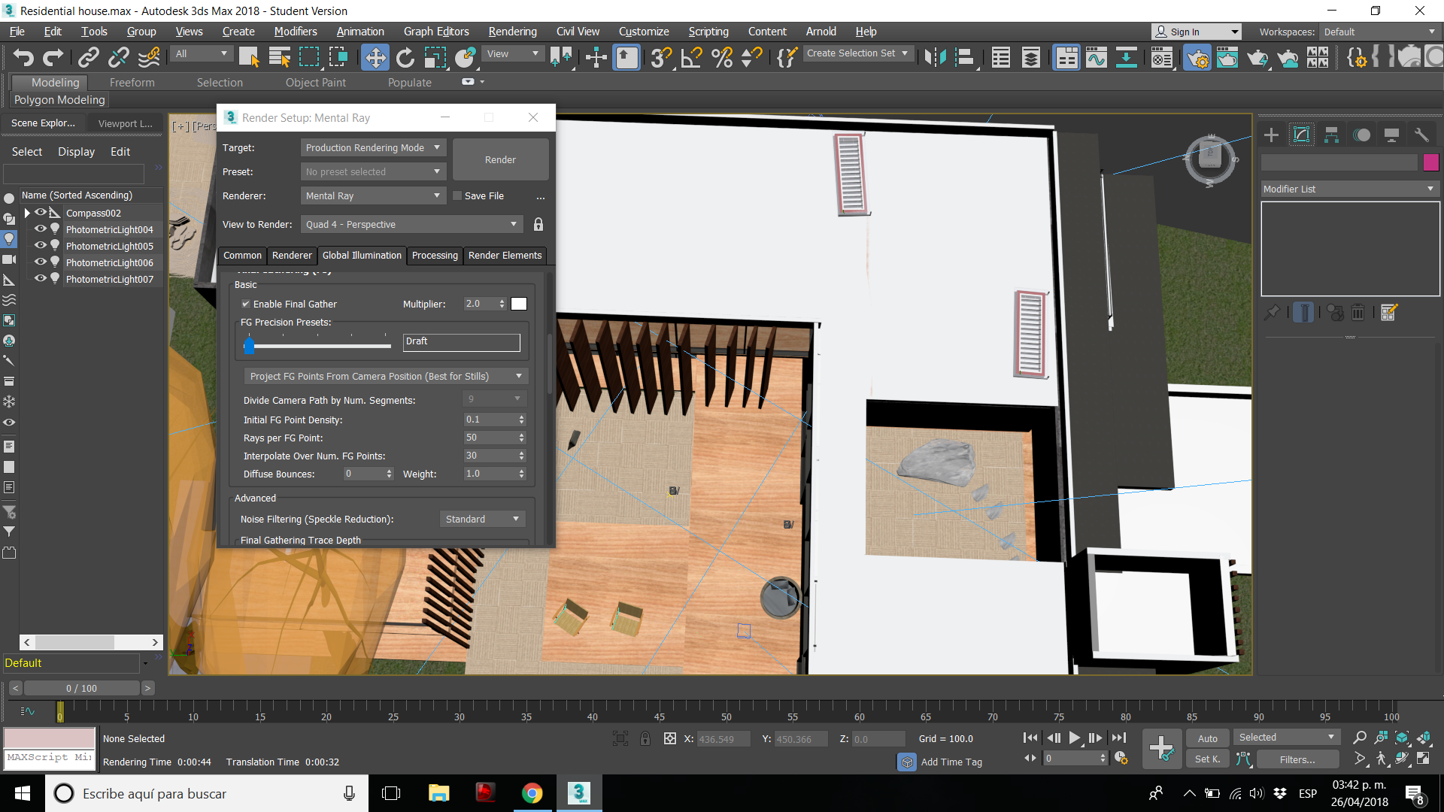Click the Undo arrow icon
The height and width of the screenshot is (812, 1444).
23,57
